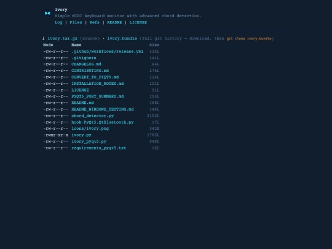Image resolution: width=332 pixels, height=249 pixels.
Task: Click the 'git clone ivory.bundle' command text
Action: [249, 39]
